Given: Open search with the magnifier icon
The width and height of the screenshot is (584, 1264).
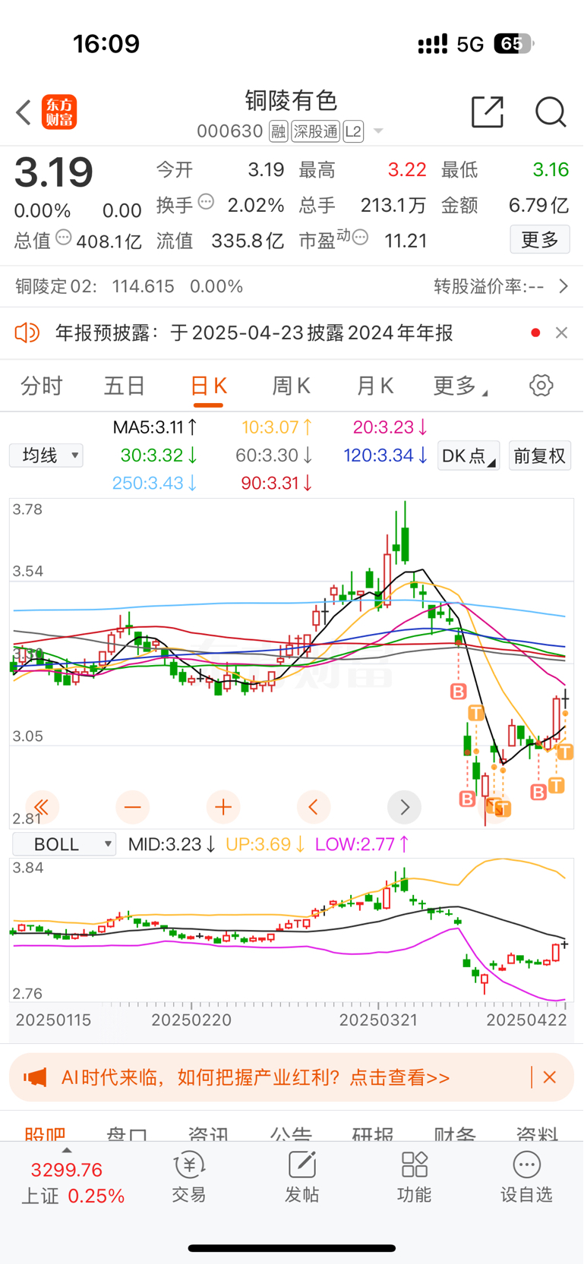Looking at the screenshot, I should pos(551,112).
